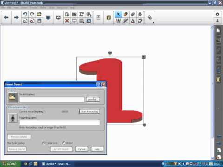Image resolution: width=223 pixels, height=167 pixels.
Task: Click the Sound to play text field
Action: tap(52, 100)
